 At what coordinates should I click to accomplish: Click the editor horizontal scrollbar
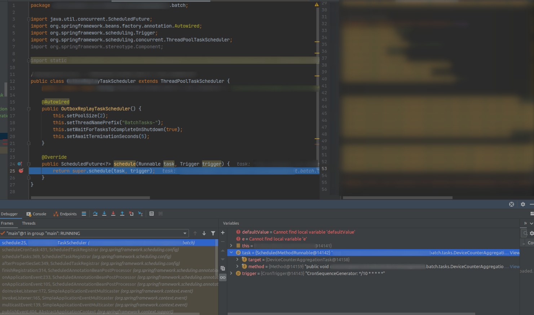click(90, 198)
